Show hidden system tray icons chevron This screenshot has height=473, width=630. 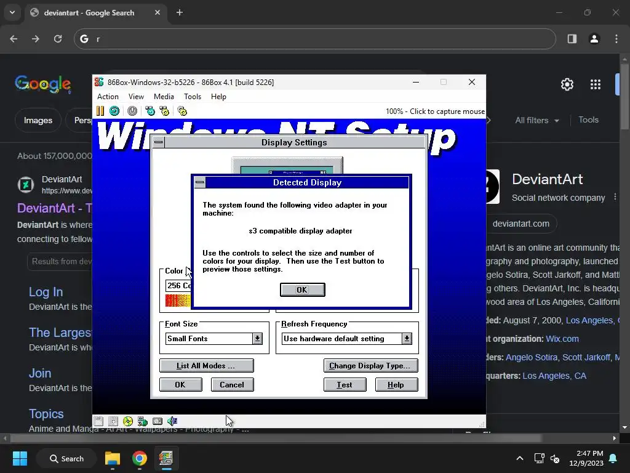click(x=519, y=458)
